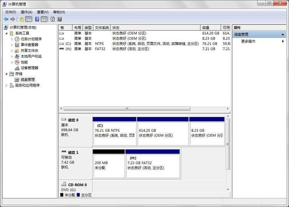Click the disk view vertical scrollbar thumb

(228, 144)
